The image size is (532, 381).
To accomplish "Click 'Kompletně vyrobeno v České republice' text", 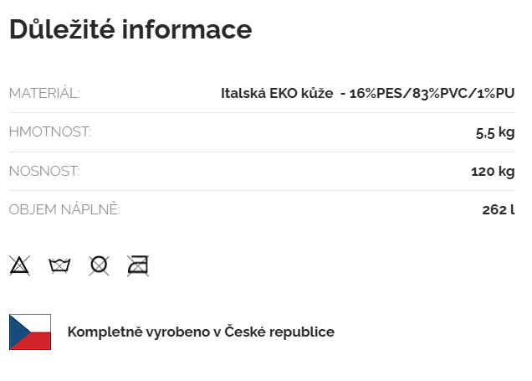I will (x=201, y=332).
